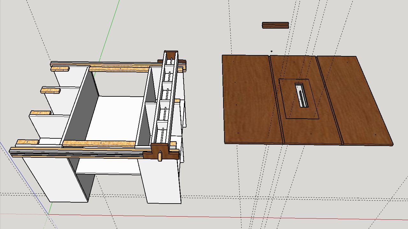Select the left brown tabletop panel
408x229 pixels.
pyautogui.click(x=252, y=99)
